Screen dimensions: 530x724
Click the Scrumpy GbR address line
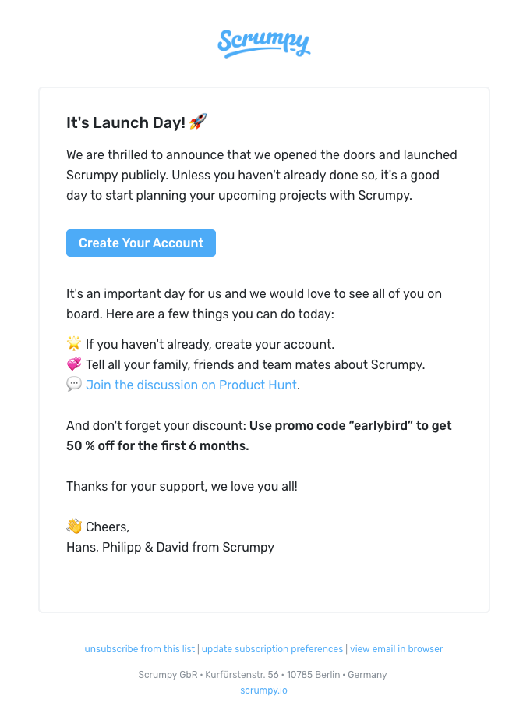263,674
